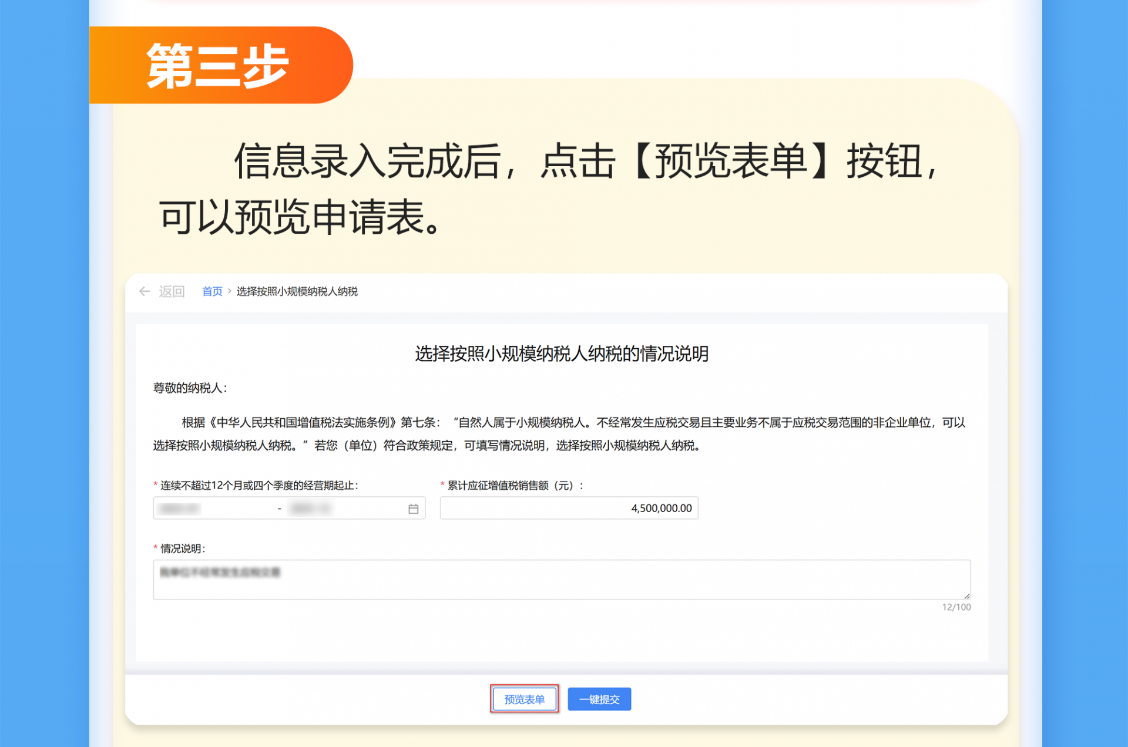Click the red highlight box around 预览表单
This screenshot has height=747, width=1128.
point(525,699)
